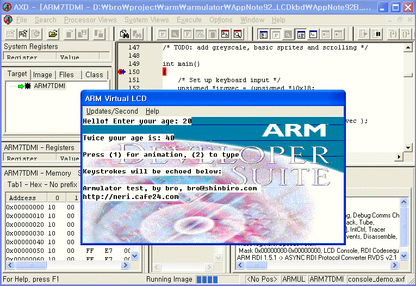Restore the inner MDI child window

[400, 20]
